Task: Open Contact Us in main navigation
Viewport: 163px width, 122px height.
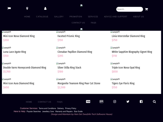Action: (78, 23)
